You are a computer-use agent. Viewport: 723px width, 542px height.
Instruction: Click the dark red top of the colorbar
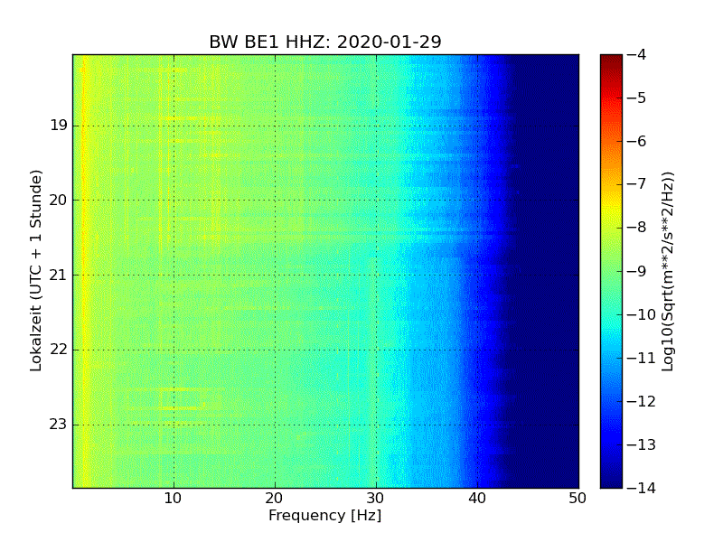(611, 60)
